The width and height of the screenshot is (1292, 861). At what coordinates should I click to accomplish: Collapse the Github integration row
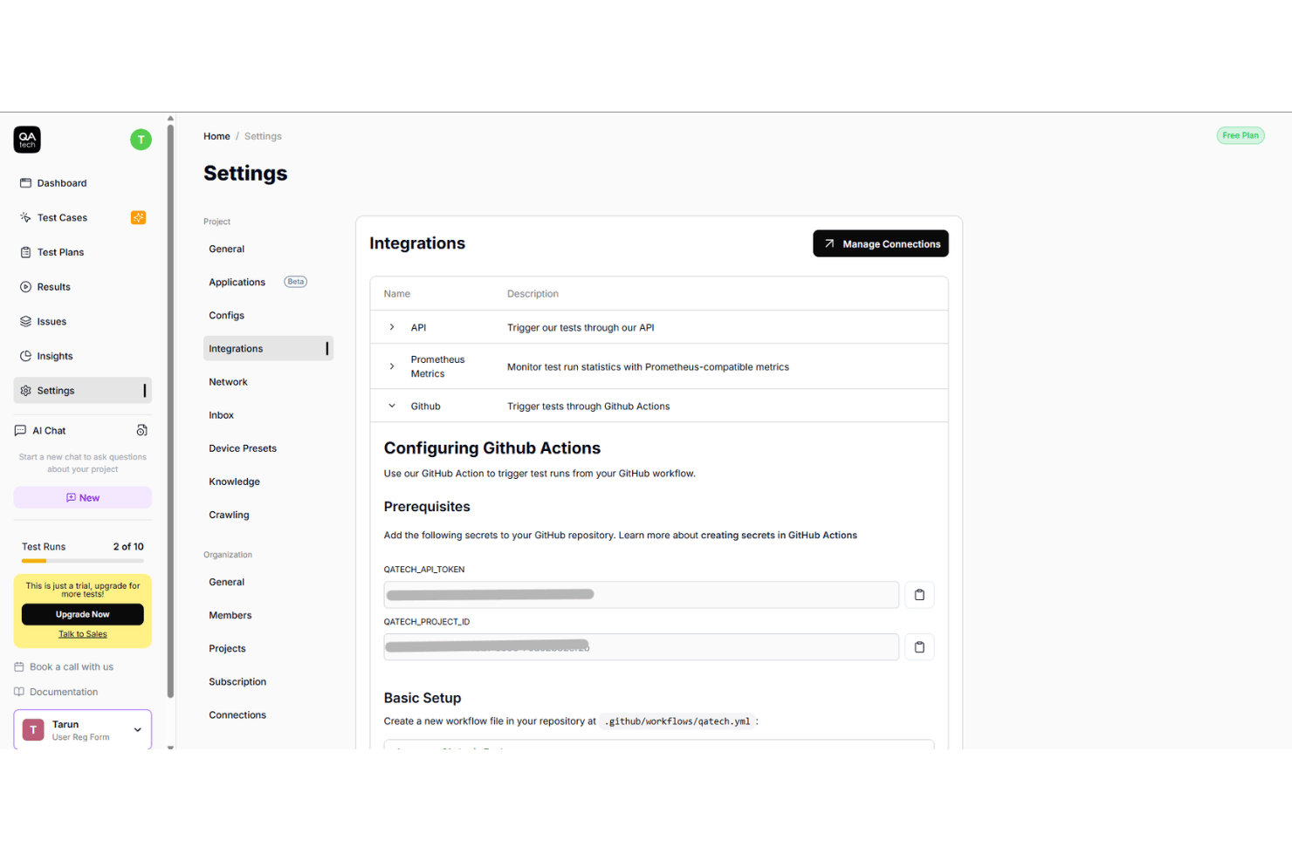click(392, 406)
